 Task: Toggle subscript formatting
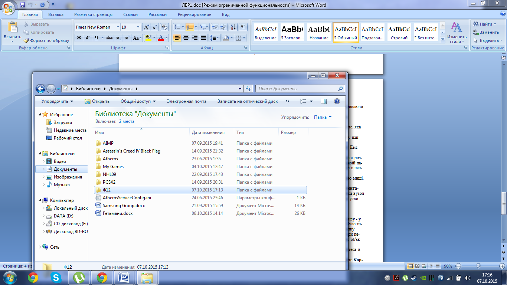[x=118, y=38]
